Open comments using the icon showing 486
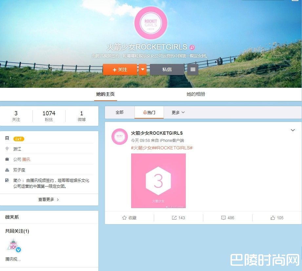The width and height of the screenshot is (302, 271). click(x=228, y=218)
